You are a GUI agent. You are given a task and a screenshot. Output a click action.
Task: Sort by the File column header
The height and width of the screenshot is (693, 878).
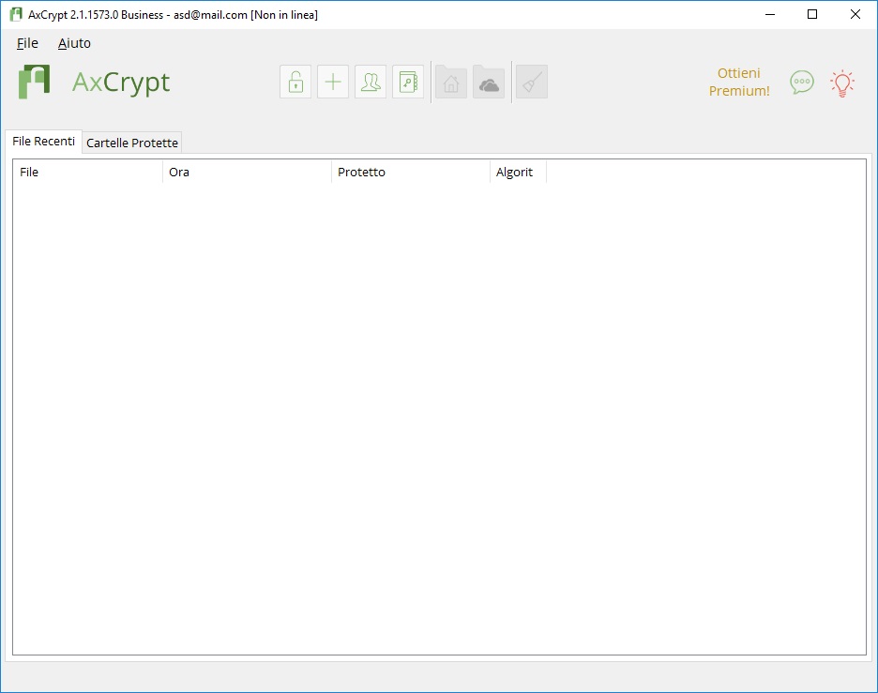tap(88, 172)
